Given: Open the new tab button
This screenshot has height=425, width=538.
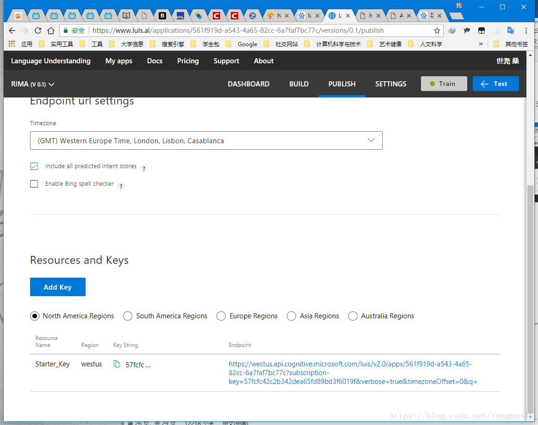Looking at the screenshot, I should point(456,16).
